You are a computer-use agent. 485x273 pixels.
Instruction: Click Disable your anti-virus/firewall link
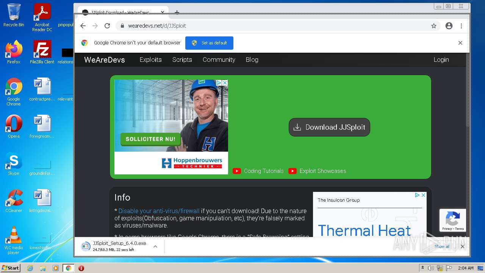point(159,211)
